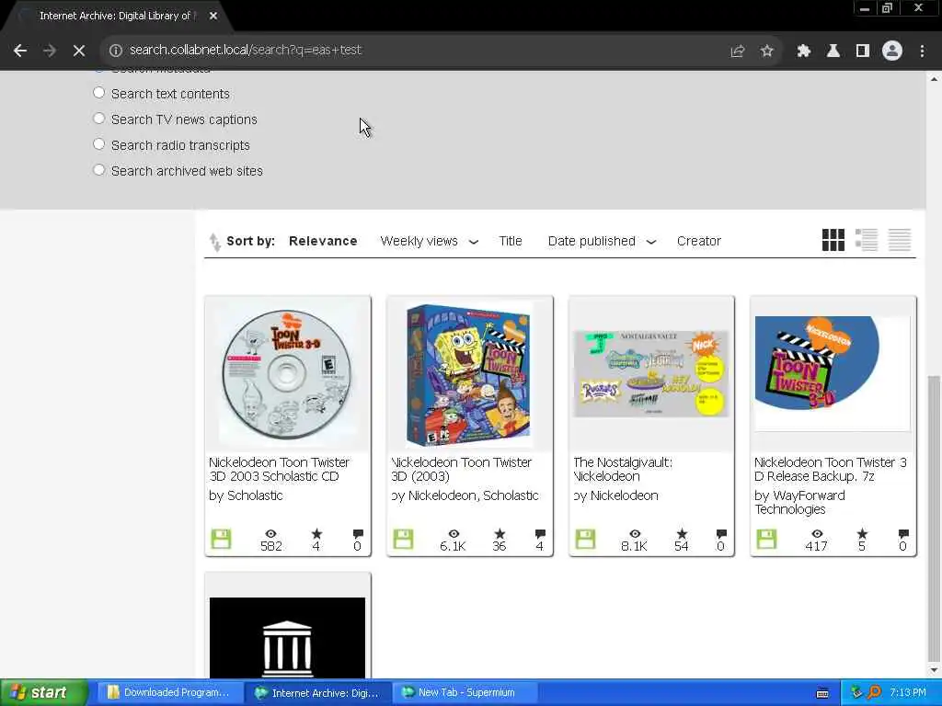This screenshot has height=706, width=942.
Task: Open the Chrome labs flask icon
Action: (833, 51)
